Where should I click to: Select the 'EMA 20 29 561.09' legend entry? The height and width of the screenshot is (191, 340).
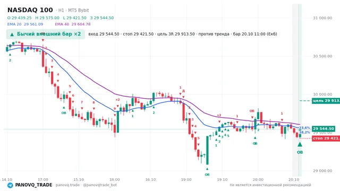pos(25,24)
